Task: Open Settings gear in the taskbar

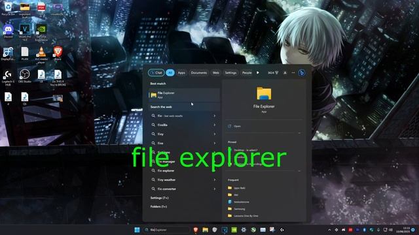Action: coord(244,230)
